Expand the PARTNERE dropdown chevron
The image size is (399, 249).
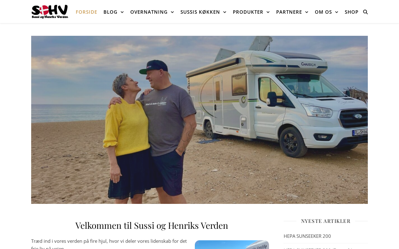[306, 12]
